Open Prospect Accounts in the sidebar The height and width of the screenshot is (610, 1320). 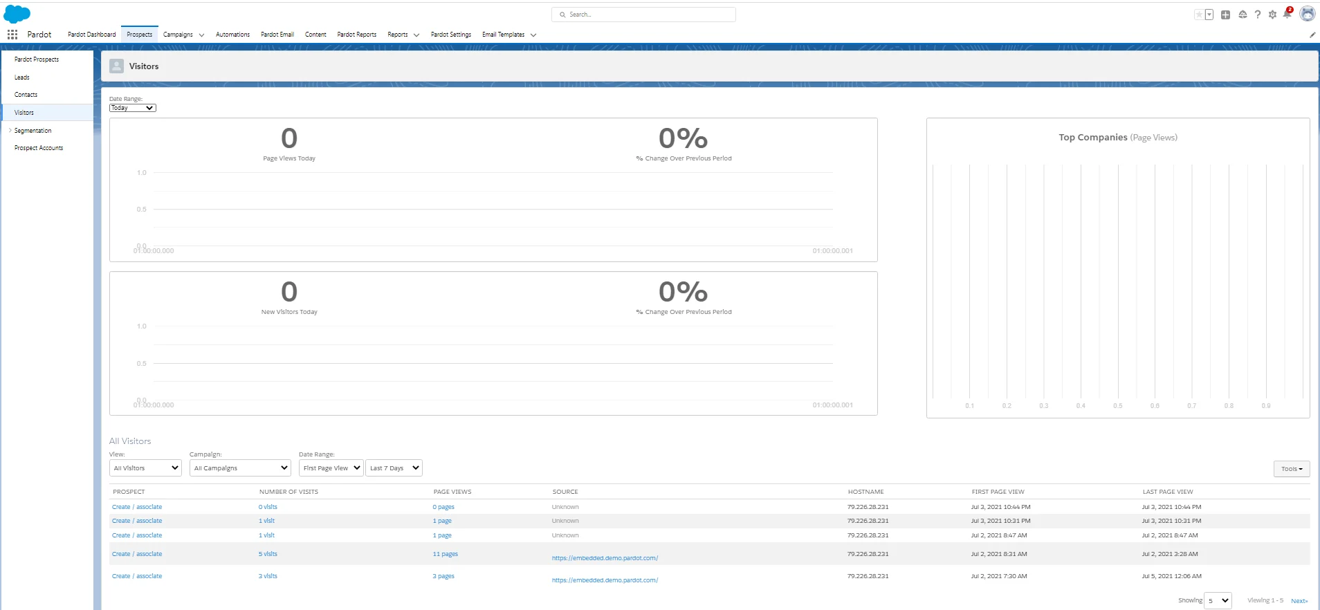click(x=39, y=148)
